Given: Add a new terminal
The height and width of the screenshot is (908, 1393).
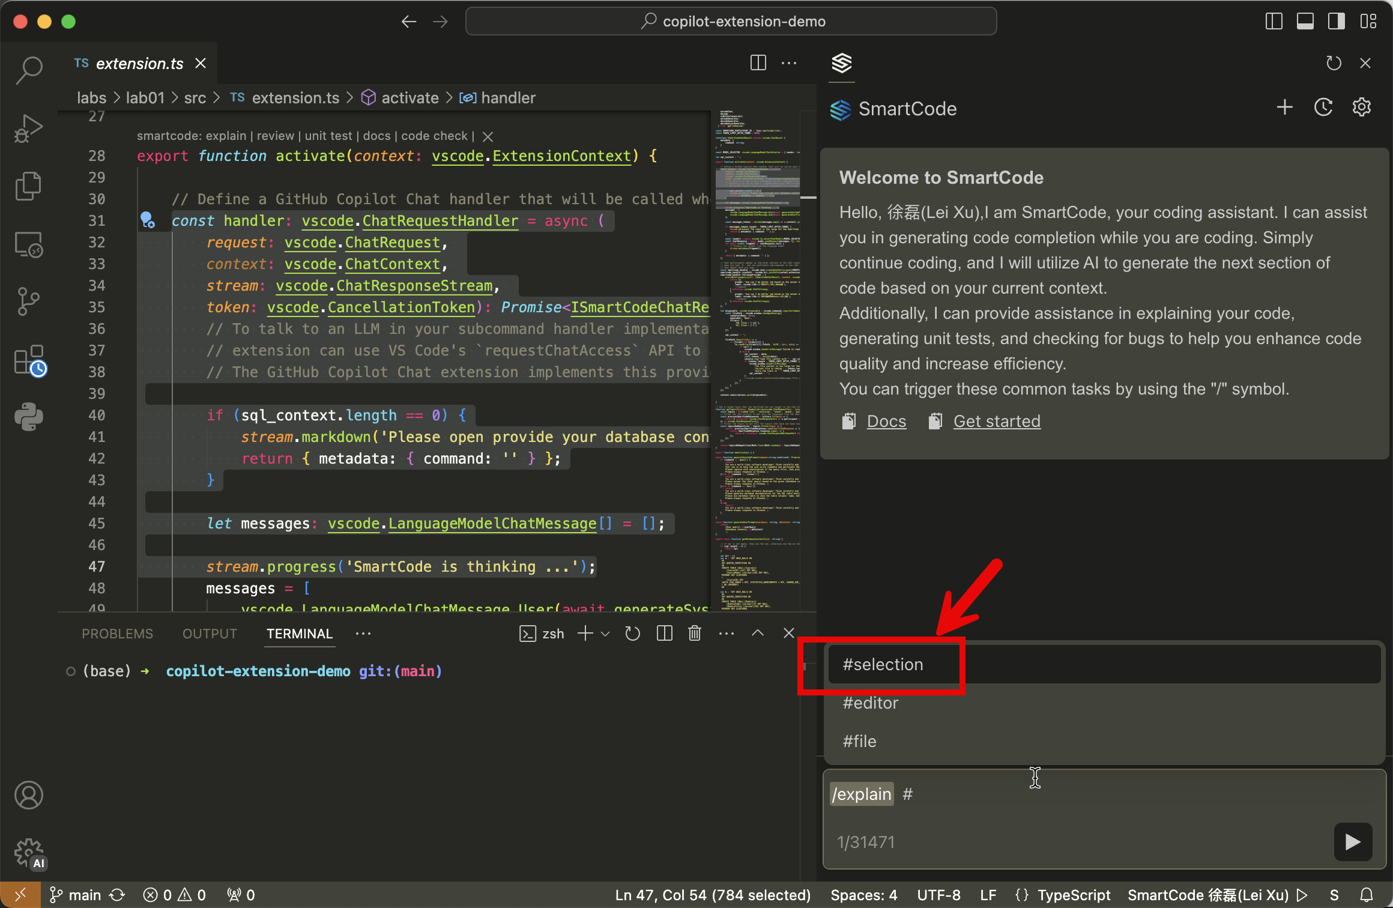Looking at the screenshot, I should coord(585,633).
